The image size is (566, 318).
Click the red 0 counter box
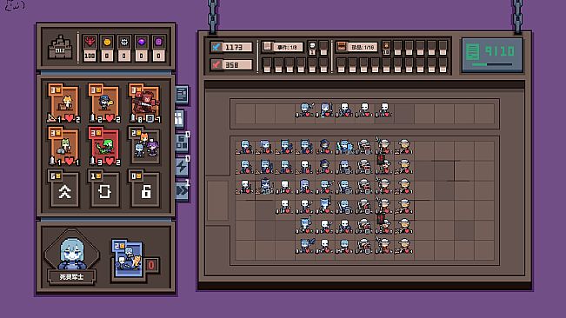tap(151, 265)
